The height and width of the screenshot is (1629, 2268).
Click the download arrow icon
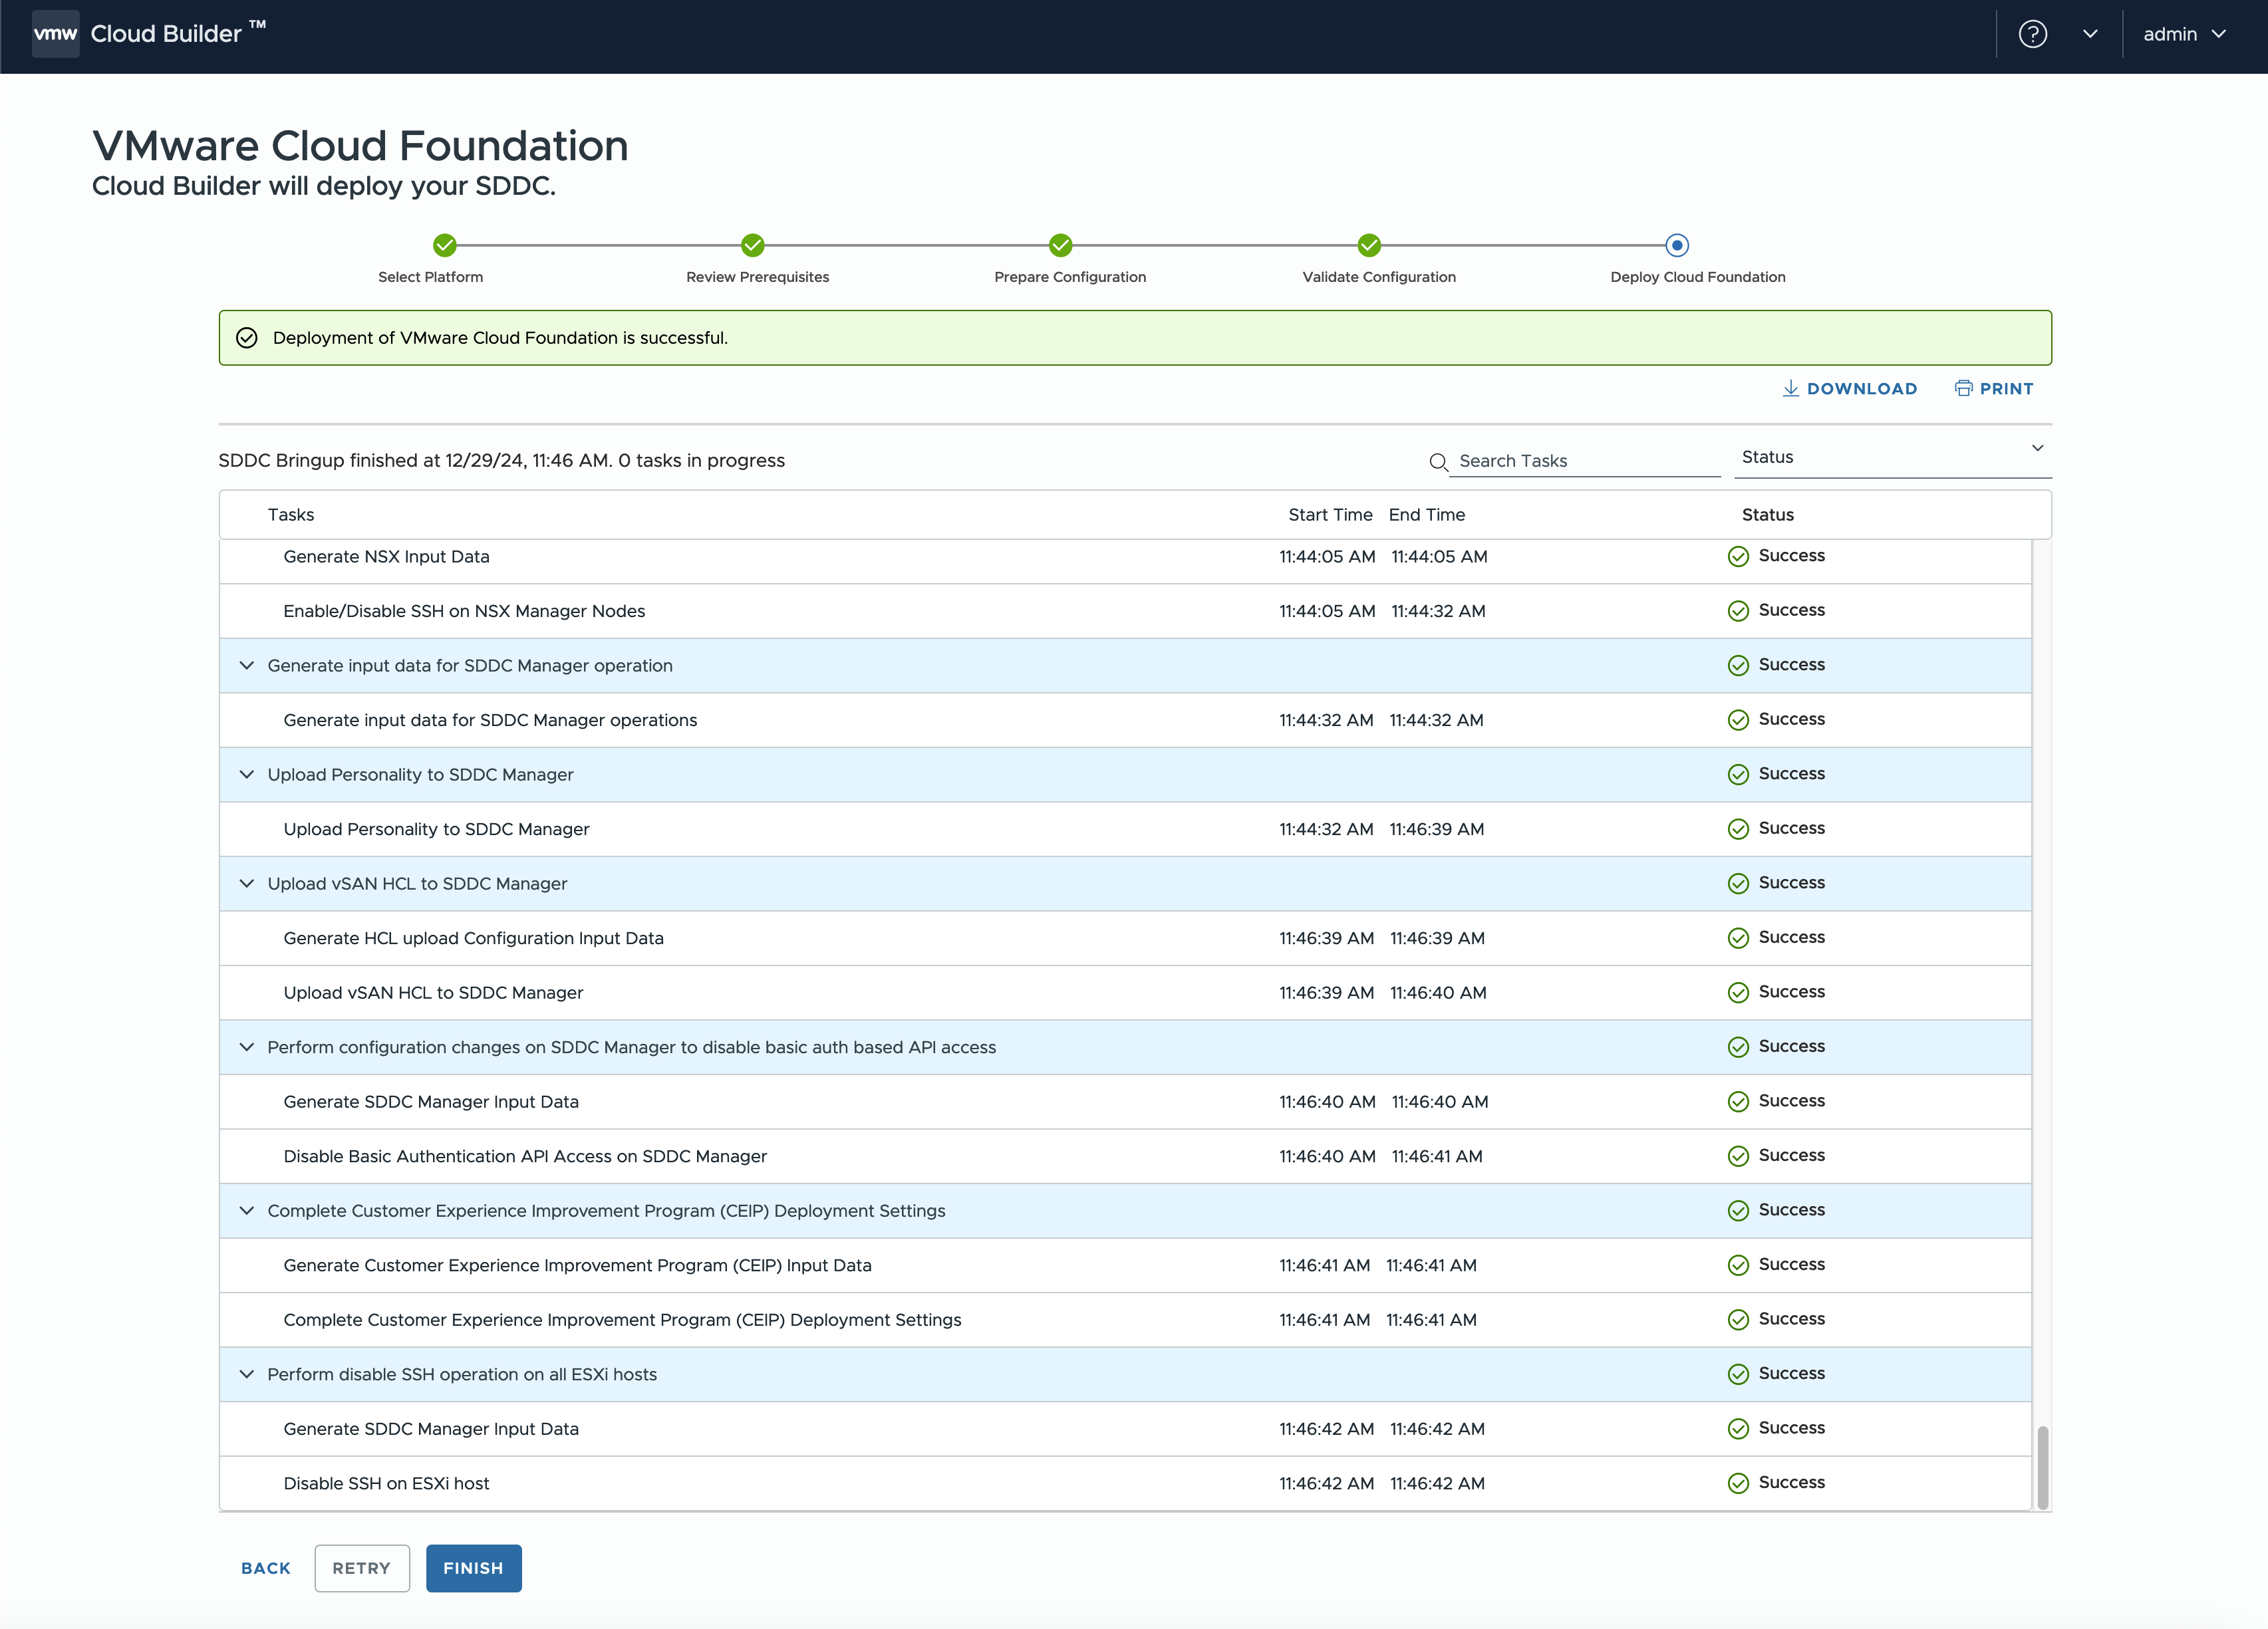pyautogui.click(x=1790, y=389)
